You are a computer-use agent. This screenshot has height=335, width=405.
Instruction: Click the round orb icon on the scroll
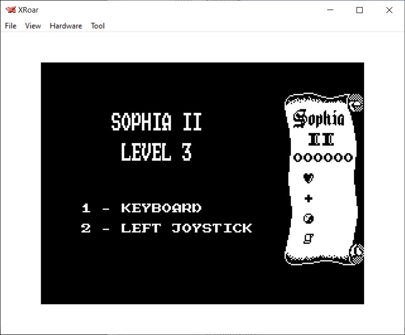tap(308, 219)
